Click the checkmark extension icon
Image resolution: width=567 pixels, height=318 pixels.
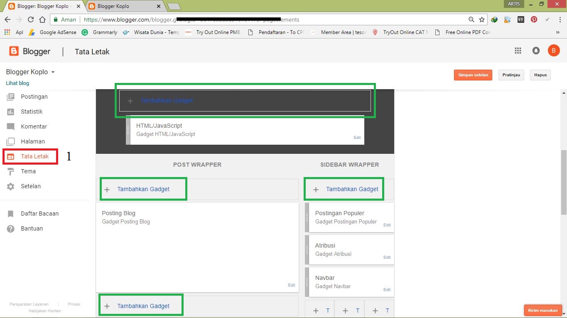547,19
